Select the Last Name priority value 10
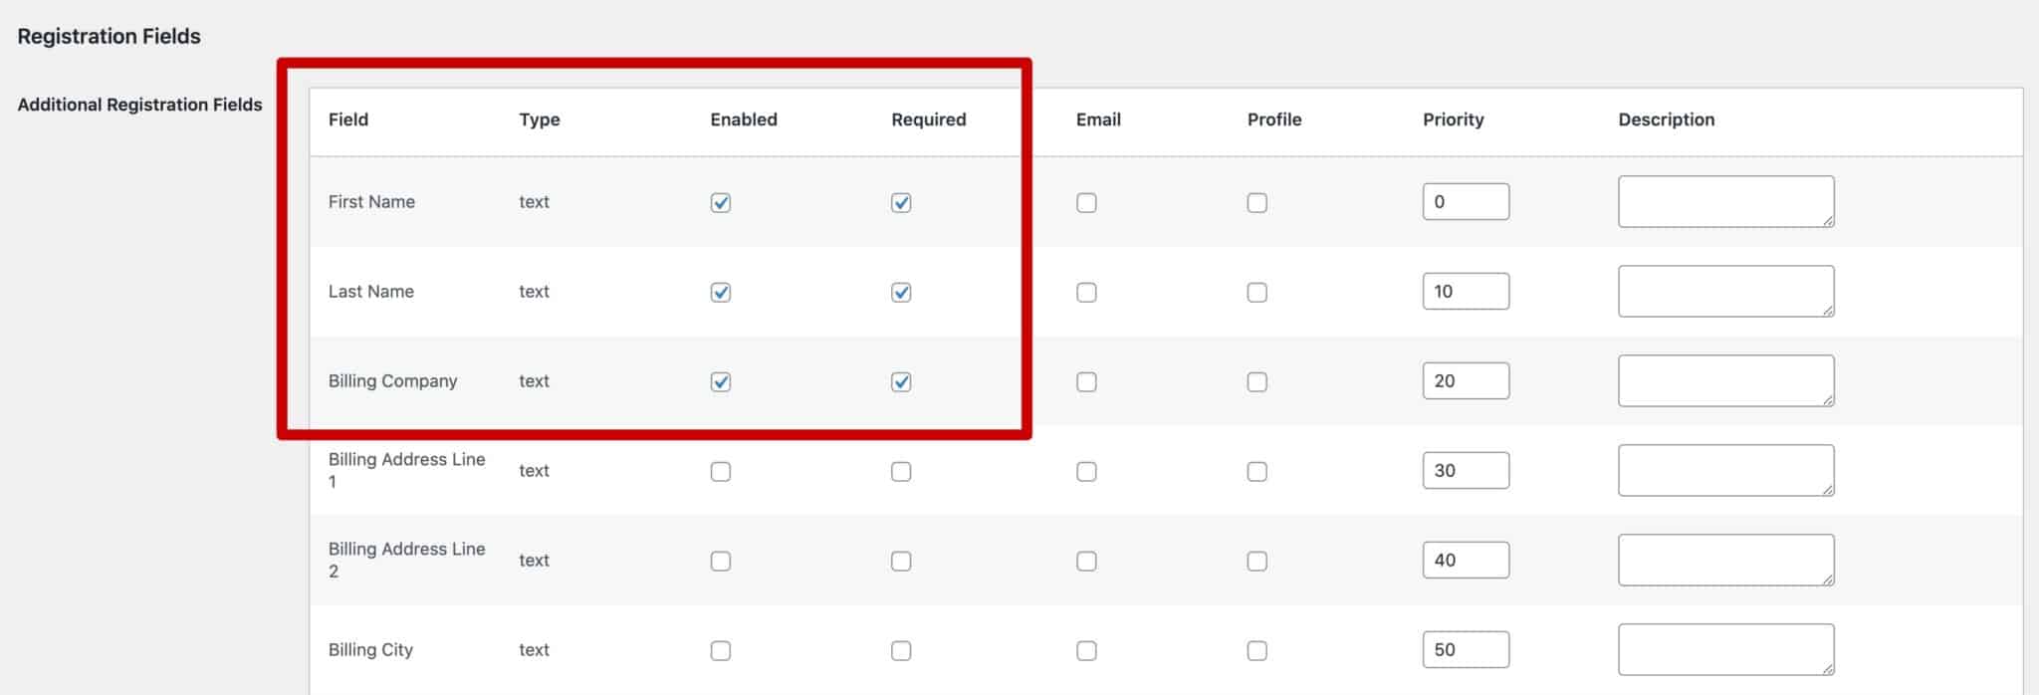This screenshot has width=2039, height=695. (x=1466, y=290)
